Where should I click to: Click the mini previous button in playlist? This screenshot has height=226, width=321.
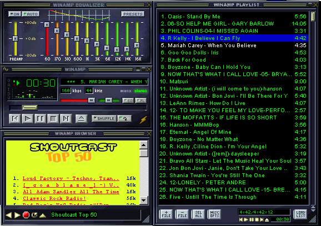(242, 220)
